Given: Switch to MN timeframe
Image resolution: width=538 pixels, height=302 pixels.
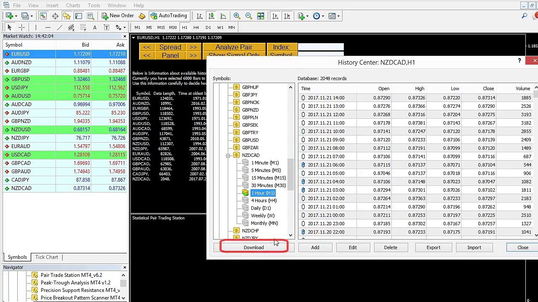Looking at the screenshot, I should [232, 27].
